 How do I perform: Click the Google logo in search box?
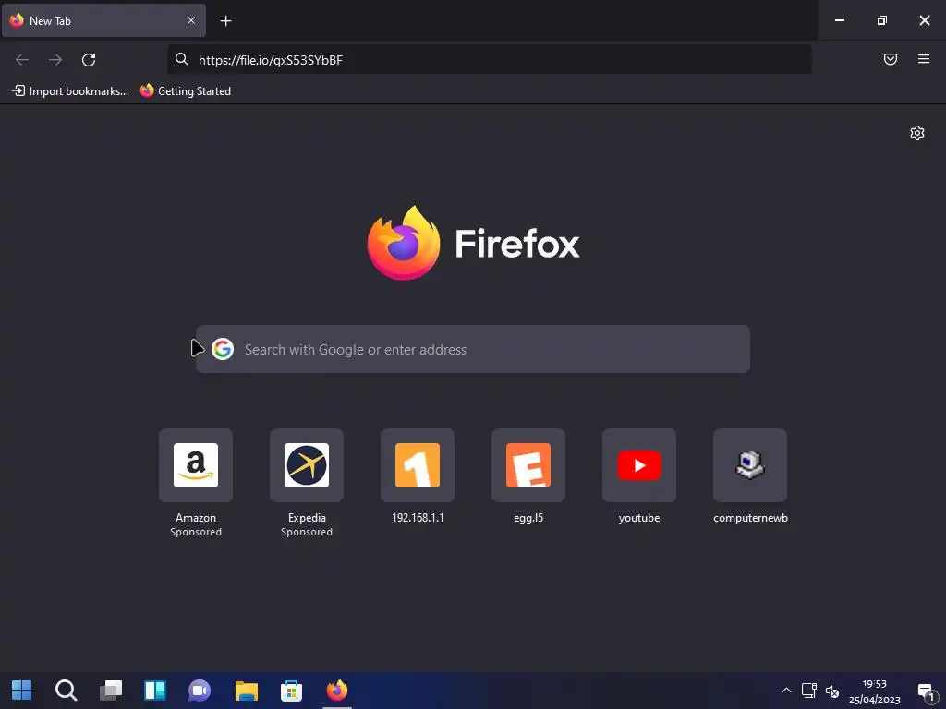(x=223, y=349)
